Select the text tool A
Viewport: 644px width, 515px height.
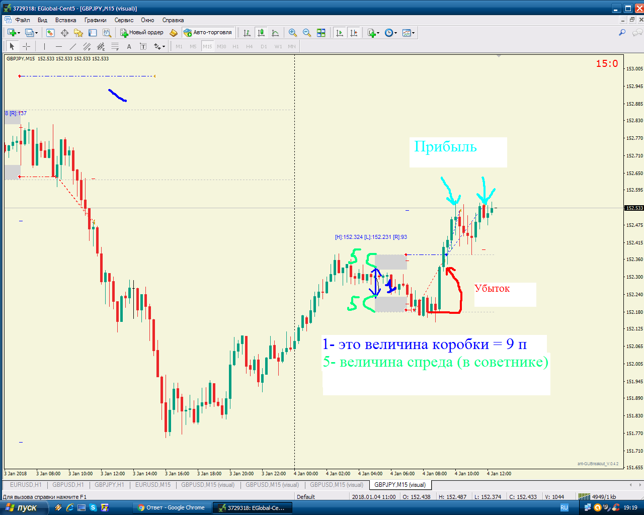129,46
